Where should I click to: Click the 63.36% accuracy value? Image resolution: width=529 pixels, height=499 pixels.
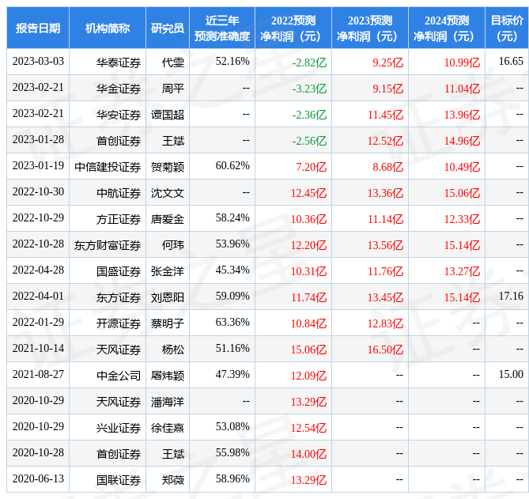(x=232, y=322)
